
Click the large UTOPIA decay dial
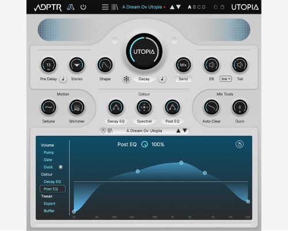(144, 51)
